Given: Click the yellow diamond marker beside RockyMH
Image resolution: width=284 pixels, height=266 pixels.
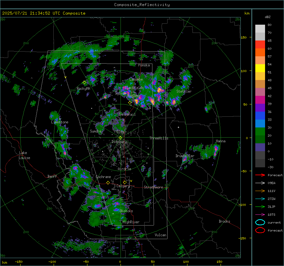Looking at the screenshot, I should [84, 83].
